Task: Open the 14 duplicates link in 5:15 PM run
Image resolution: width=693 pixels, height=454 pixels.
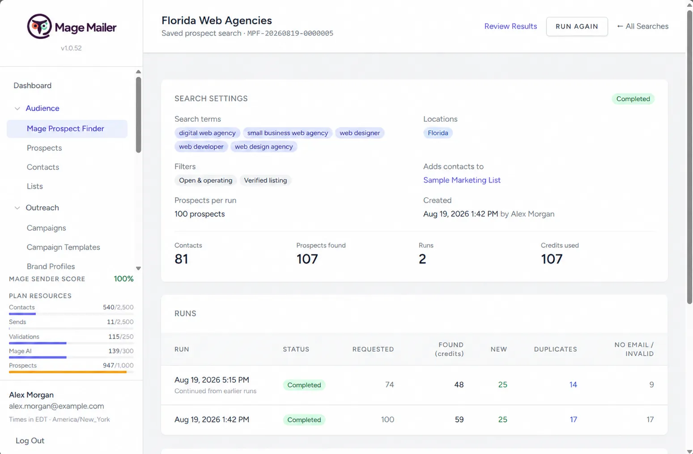Action: pos(573,385)
